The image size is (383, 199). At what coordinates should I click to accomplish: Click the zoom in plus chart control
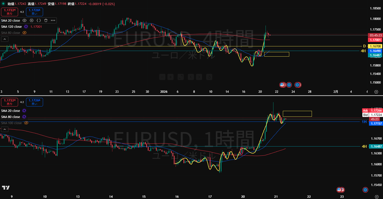click(171, 77)
